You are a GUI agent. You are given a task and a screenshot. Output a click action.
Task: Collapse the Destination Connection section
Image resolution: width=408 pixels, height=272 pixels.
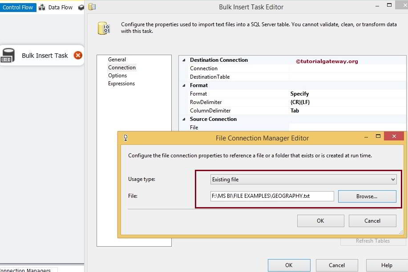(x=184, y=60)
